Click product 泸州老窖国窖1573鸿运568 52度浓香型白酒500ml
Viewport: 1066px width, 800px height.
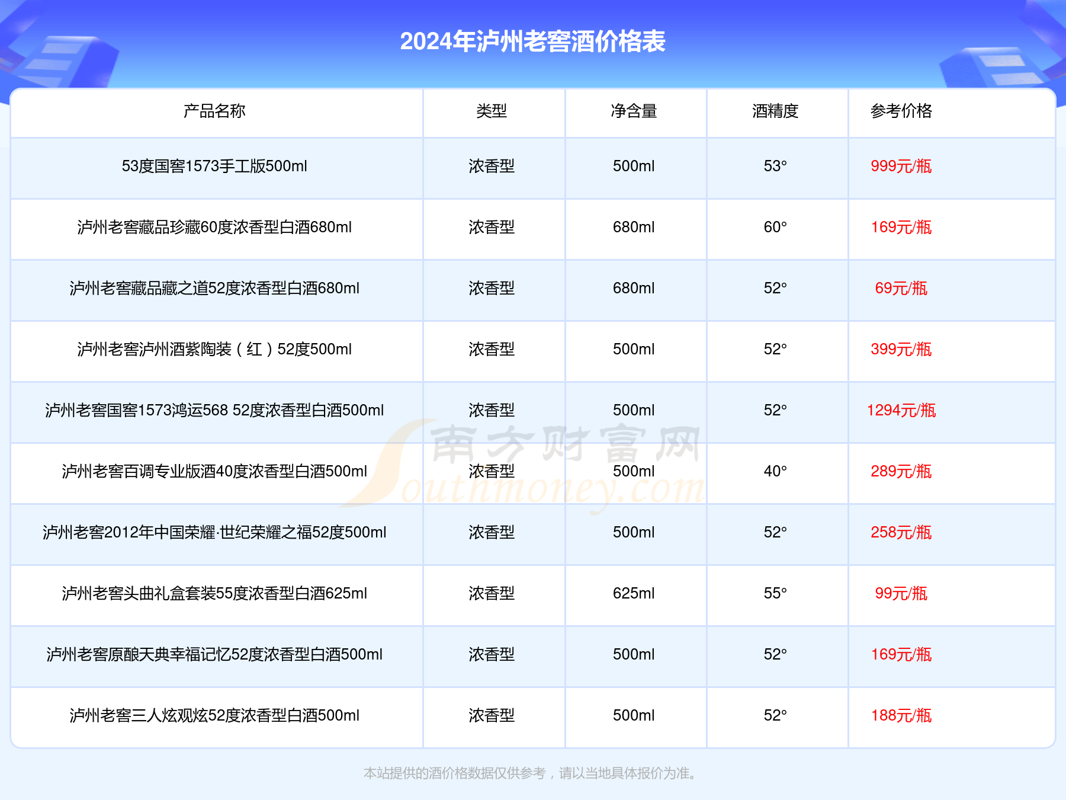pos(214,410)
